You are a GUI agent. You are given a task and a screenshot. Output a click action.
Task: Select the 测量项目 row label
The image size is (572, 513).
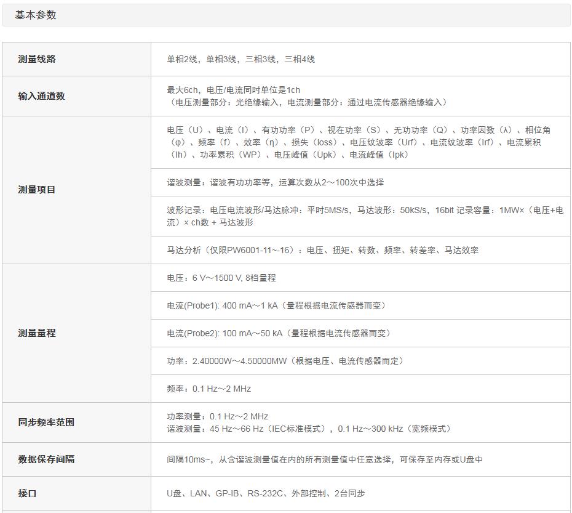37,190
